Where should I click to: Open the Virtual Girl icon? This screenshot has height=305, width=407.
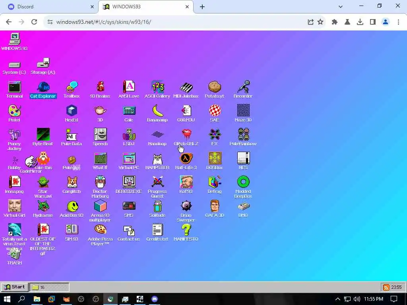click(x=15, y=206)
